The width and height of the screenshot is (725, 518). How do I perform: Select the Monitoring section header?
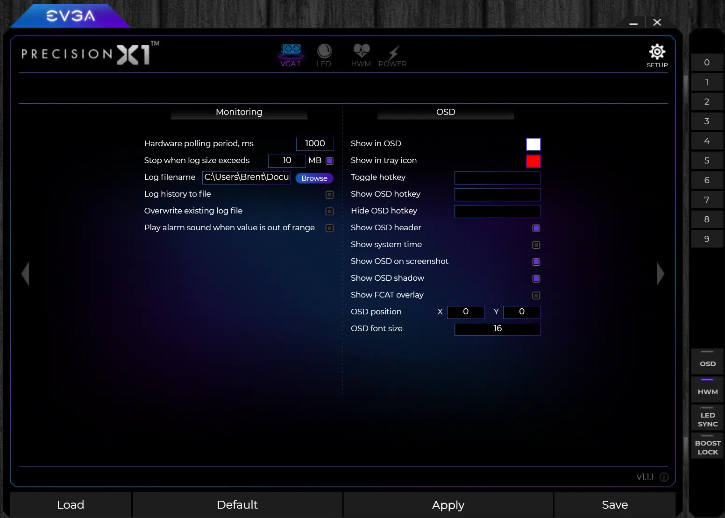tap(239, 112)
